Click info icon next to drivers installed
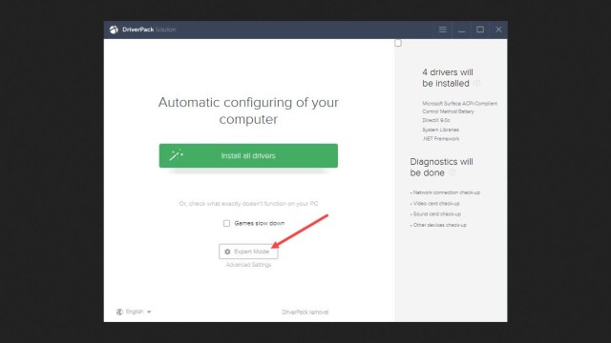Screen dimensions: 611x343 pyautogui.click(x=477, y=83)
